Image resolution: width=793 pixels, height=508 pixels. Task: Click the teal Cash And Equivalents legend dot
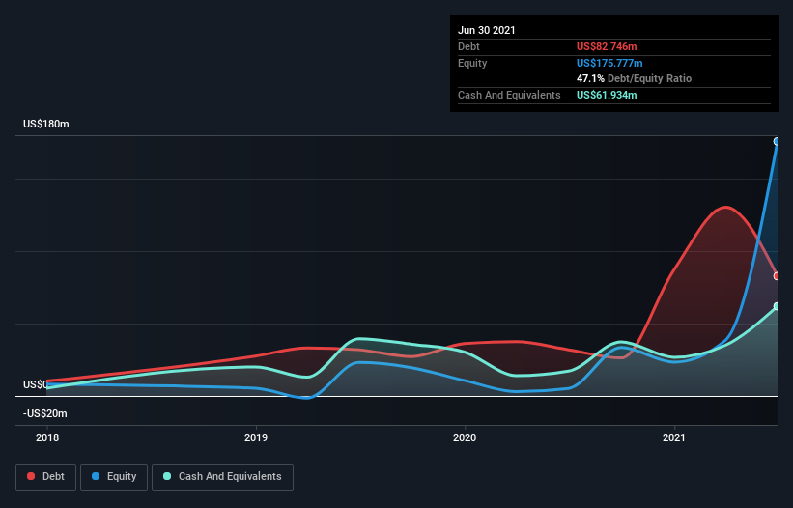coord(167,476)
